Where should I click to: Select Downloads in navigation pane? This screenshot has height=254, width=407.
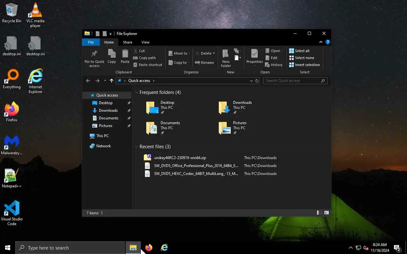tap(107, 110)
